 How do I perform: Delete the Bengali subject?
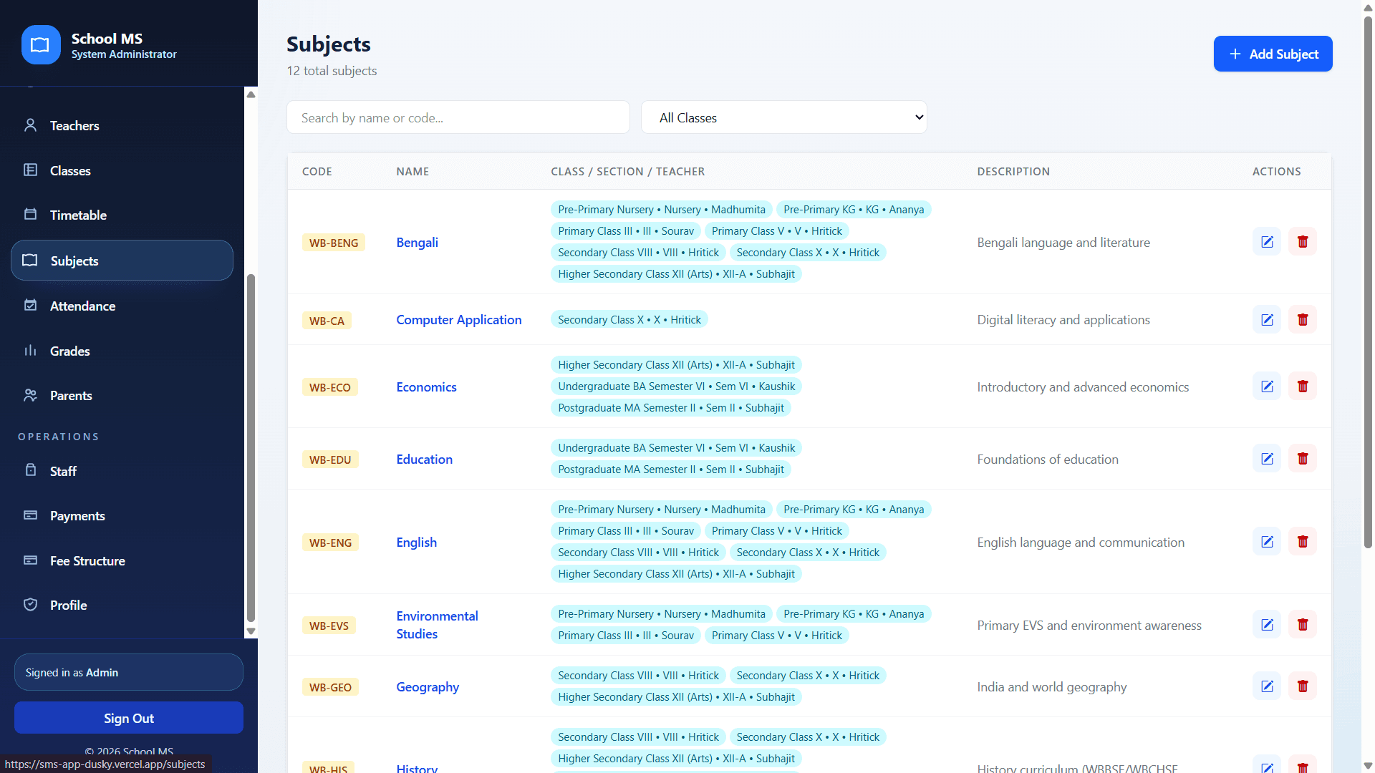(1303, 242)
